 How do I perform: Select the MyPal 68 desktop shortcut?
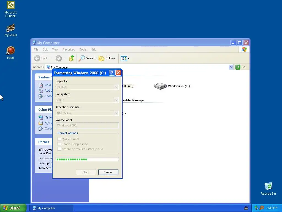click(10, 30)
